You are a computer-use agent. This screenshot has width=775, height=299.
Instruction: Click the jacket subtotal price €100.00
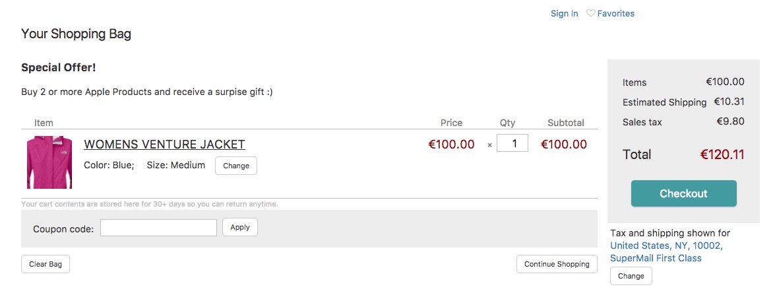pos(564,145)
